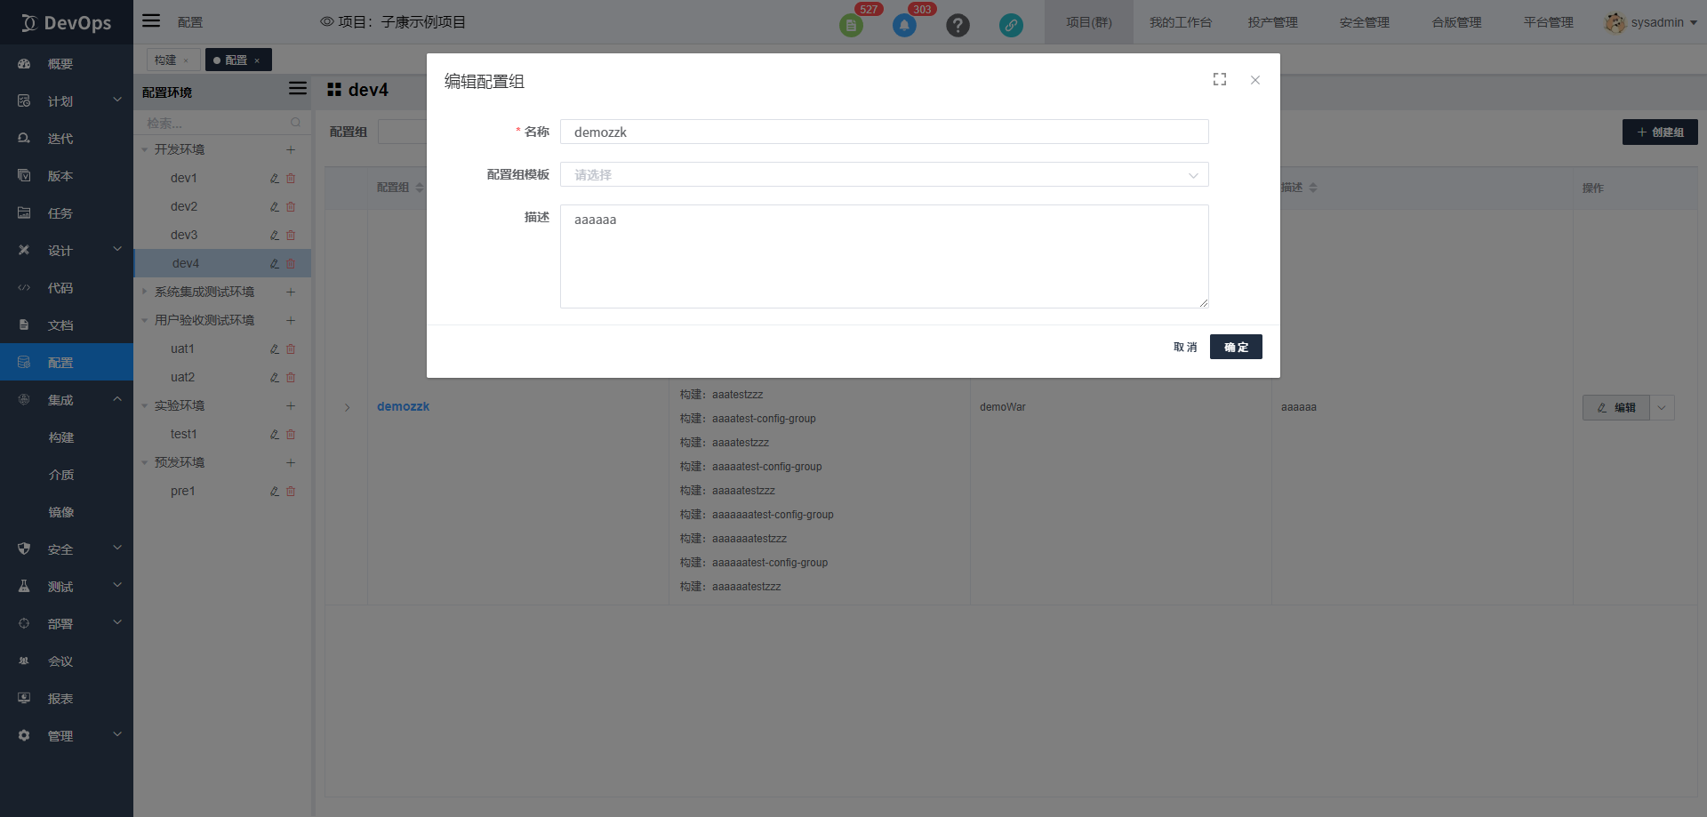Delete the uat2 environment
1707x817 pixels.
[x=291, y=378]
